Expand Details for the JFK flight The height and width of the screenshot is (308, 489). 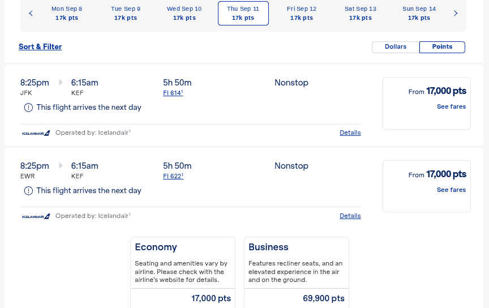tap(350, 132)
